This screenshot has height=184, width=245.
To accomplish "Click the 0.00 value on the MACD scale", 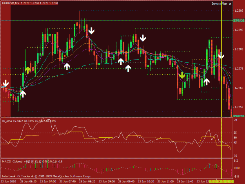I will (x=237, y=168).
